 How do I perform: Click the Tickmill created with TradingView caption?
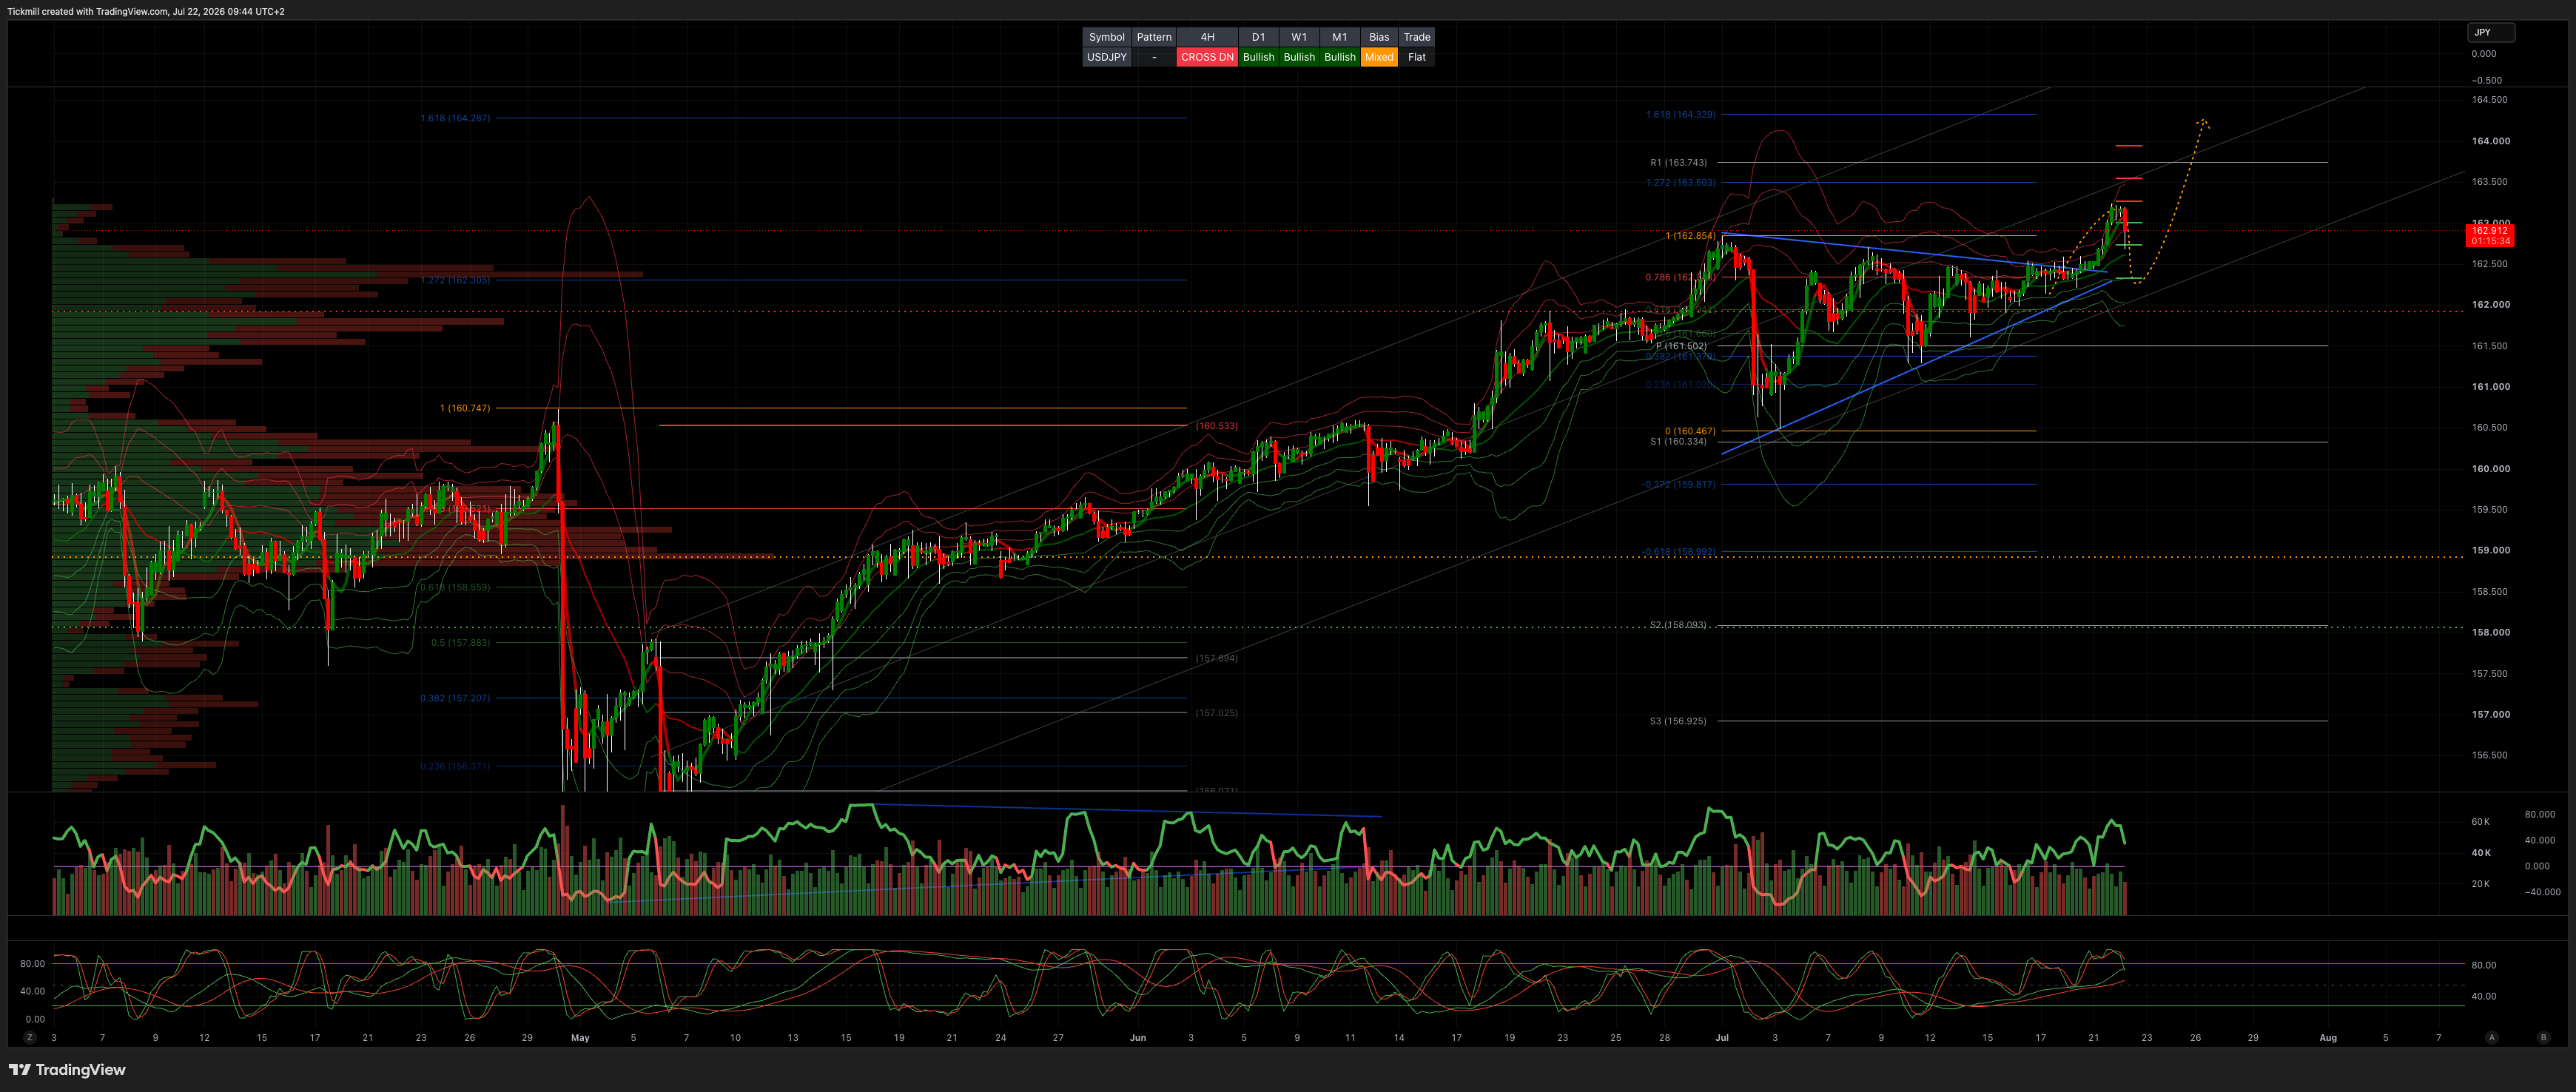point(146,12)
